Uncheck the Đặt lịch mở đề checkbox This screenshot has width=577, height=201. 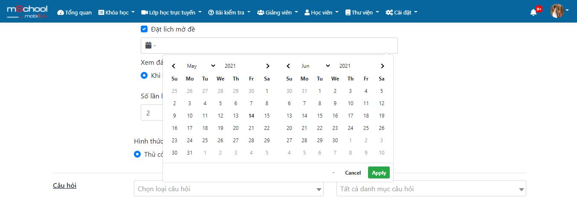144,29
